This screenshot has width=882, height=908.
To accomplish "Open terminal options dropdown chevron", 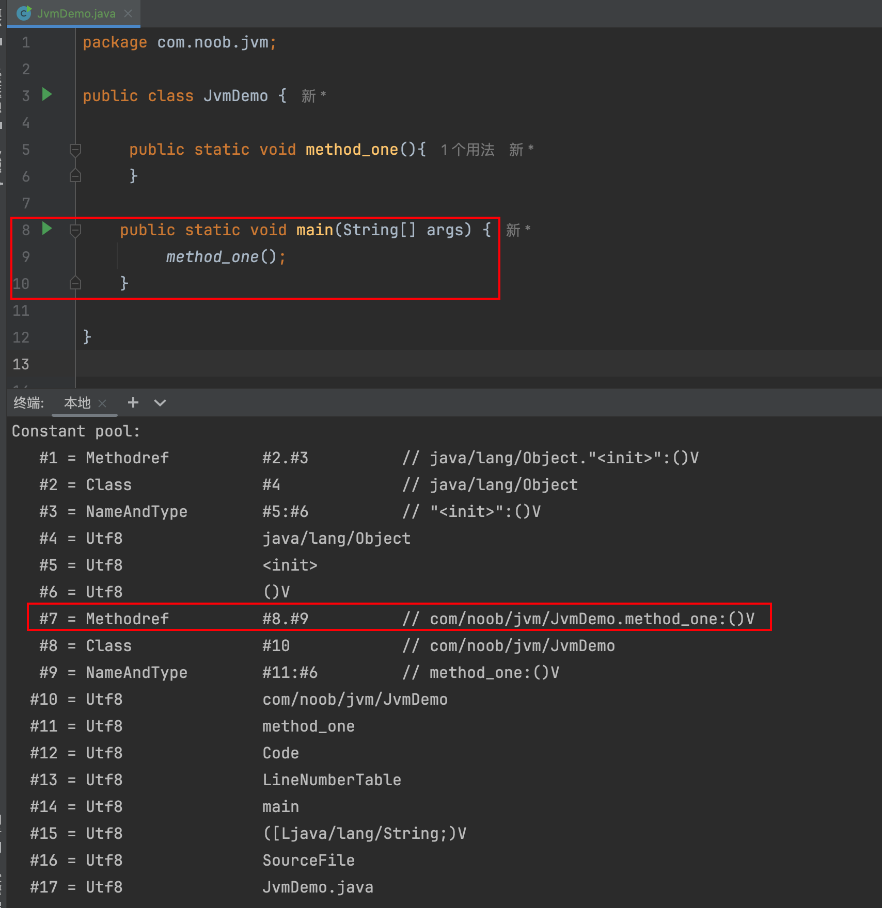I will pyautogui.click(x=160, y=403).
